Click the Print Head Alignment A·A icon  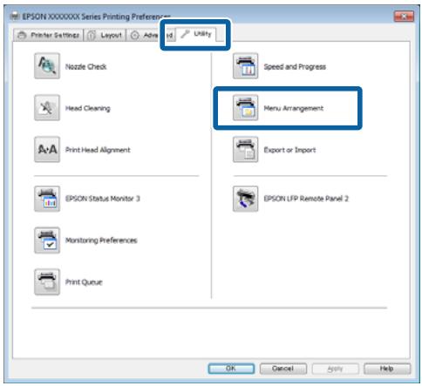(x=47, y=149)
